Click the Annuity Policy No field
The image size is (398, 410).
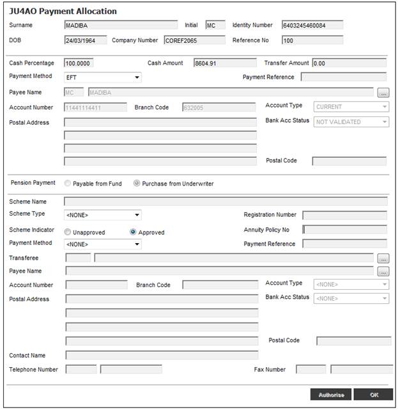point(345,230)
